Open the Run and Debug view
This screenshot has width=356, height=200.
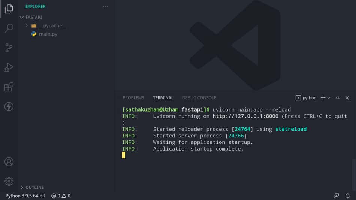(x=9, y=67)
